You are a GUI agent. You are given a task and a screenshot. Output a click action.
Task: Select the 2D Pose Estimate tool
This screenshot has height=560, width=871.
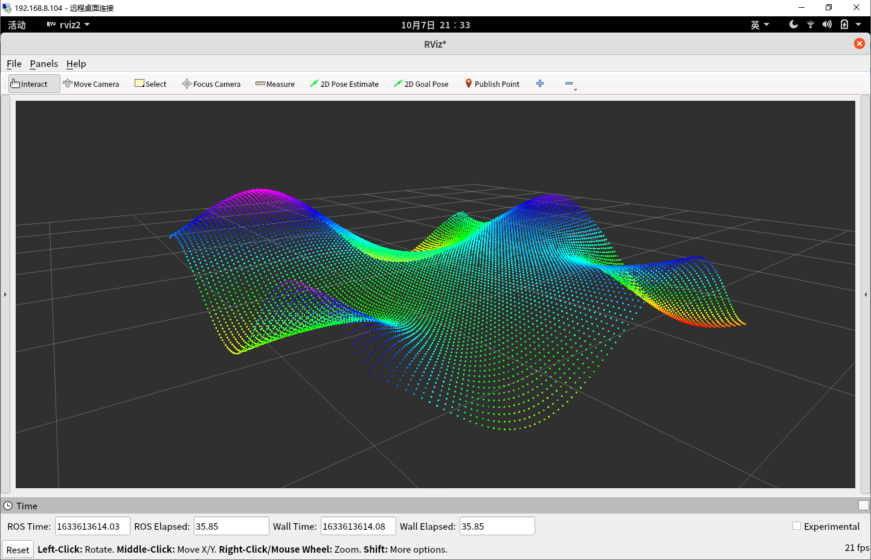(x=344, y=84)
